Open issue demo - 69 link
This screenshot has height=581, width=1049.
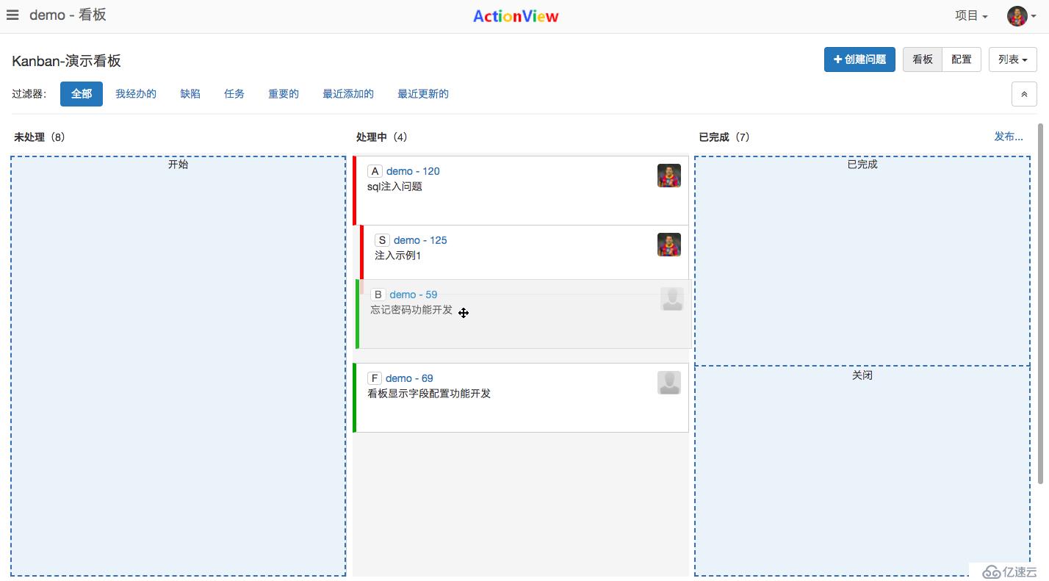(x=409, y=378)
